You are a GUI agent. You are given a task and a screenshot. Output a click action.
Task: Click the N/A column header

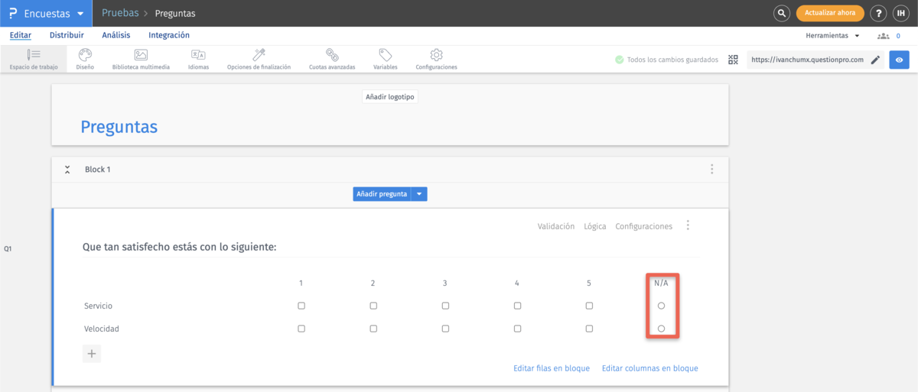coord(661,283)
